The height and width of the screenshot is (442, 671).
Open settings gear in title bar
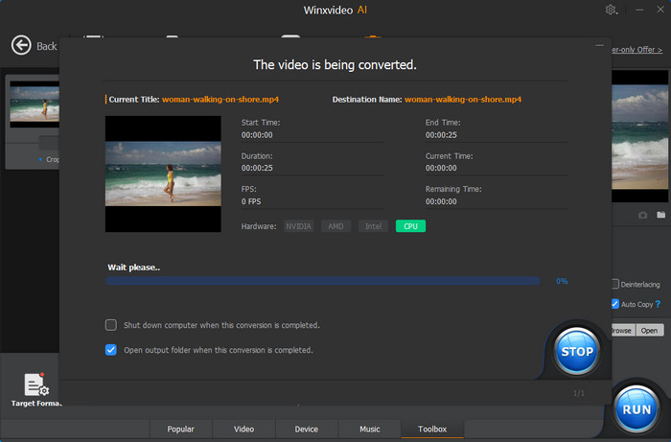611,10
